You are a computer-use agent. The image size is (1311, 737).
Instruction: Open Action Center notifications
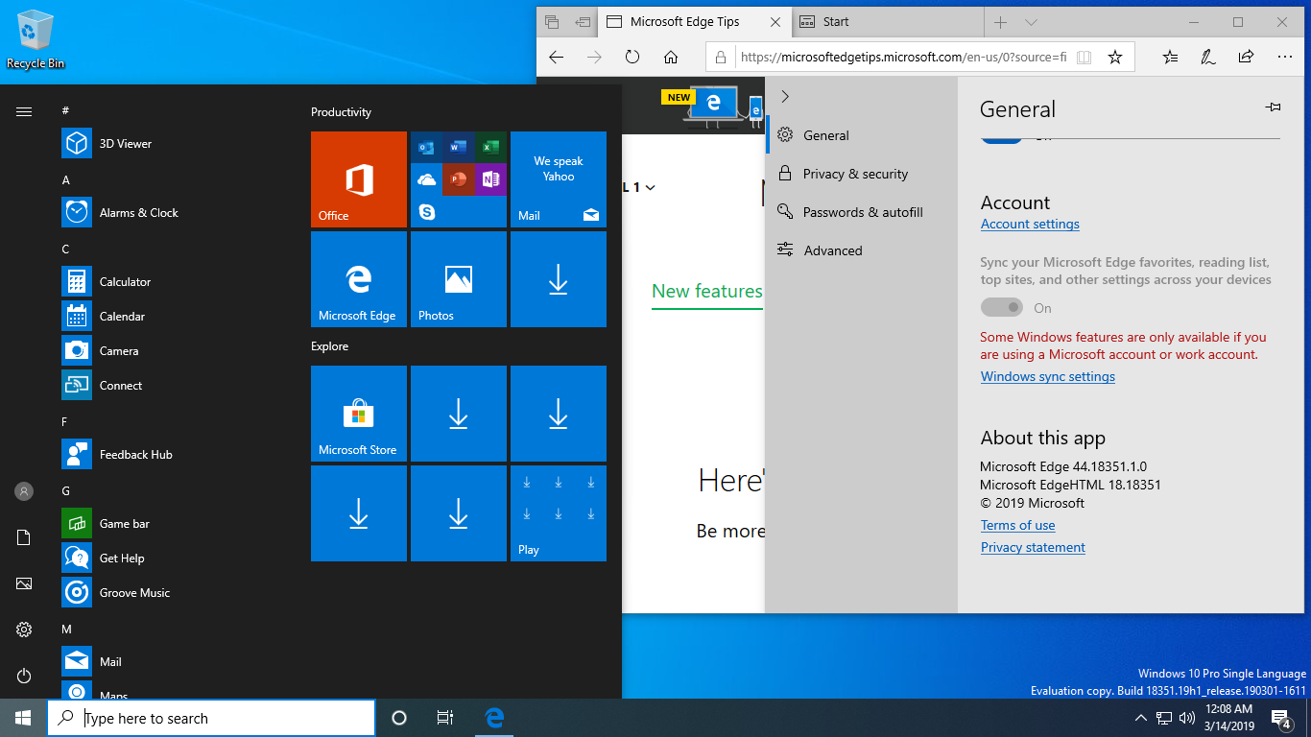tap(1280, 718)
